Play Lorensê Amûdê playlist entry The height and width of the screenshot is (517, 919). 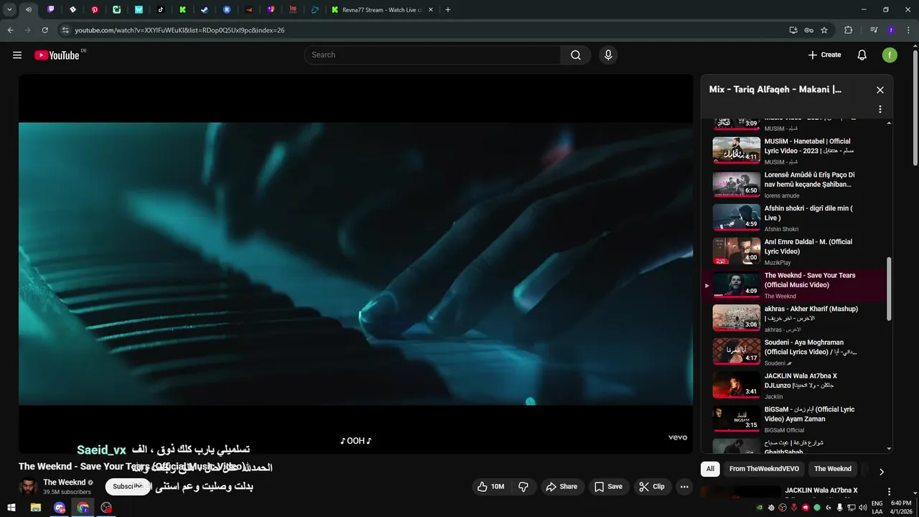(x=796, y=185)
